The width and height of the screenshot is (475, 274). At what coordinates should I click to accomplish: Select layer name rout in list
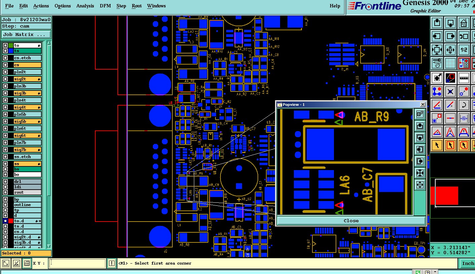coord(27,192)
